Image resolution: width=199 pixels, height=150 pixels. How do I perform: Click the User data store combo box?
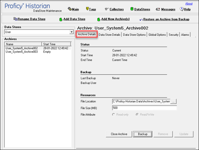39,32
